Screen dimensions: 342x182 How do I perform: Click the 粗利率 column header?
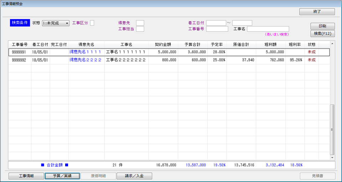click(295, 44)
